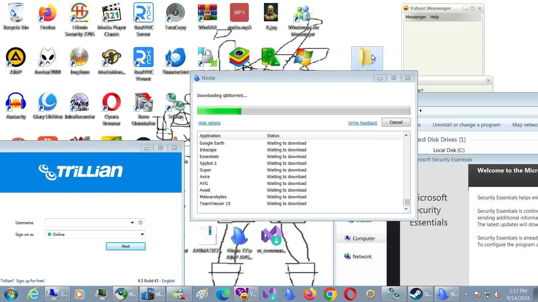538x302 pixels.
Task: Expand the Trillian Username dropdown
Action: tap(132, 222)
